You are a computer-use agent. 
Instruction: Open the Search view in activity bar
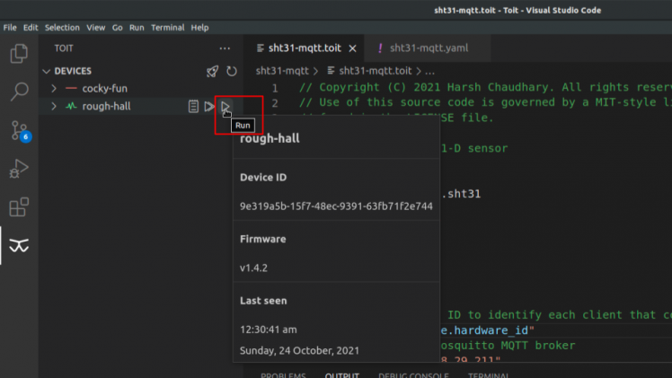(19, 92)
